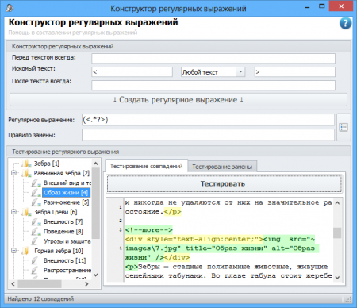The width and height of the screenshot is (357, 308).
Task: Click the app icon in title bar
Action: point(10,8)
